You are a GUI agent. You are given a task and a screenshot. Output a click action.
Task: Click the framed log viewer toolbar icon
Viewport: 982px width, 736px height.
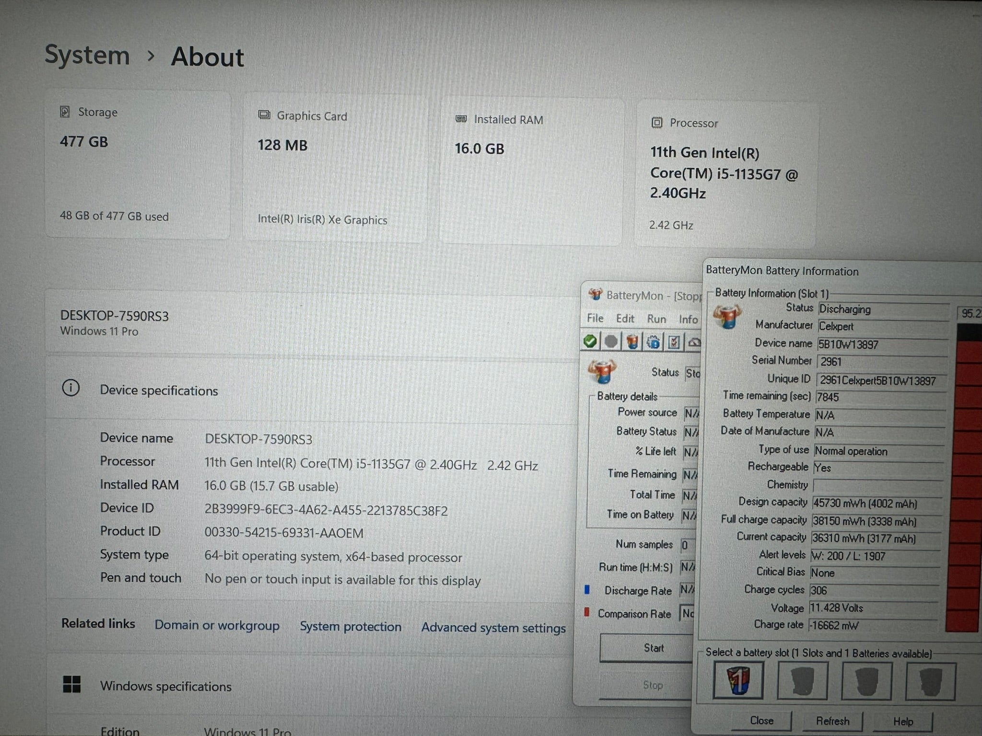674,342
